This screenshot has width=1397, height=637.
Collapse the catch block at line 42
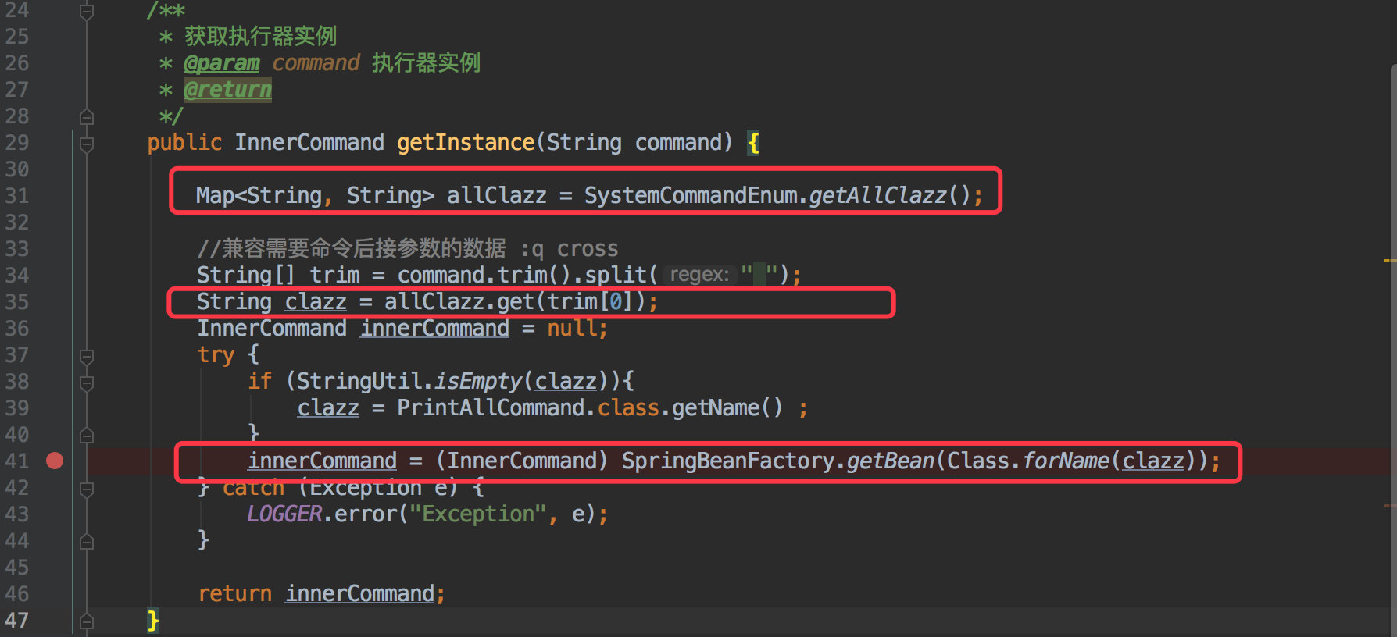[87, 489]
